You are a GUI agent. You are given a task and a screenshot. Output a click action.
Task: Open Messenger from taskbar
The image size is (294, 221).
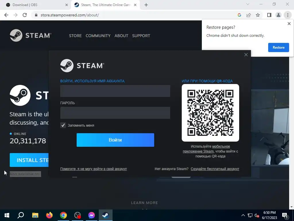(92, 215)
